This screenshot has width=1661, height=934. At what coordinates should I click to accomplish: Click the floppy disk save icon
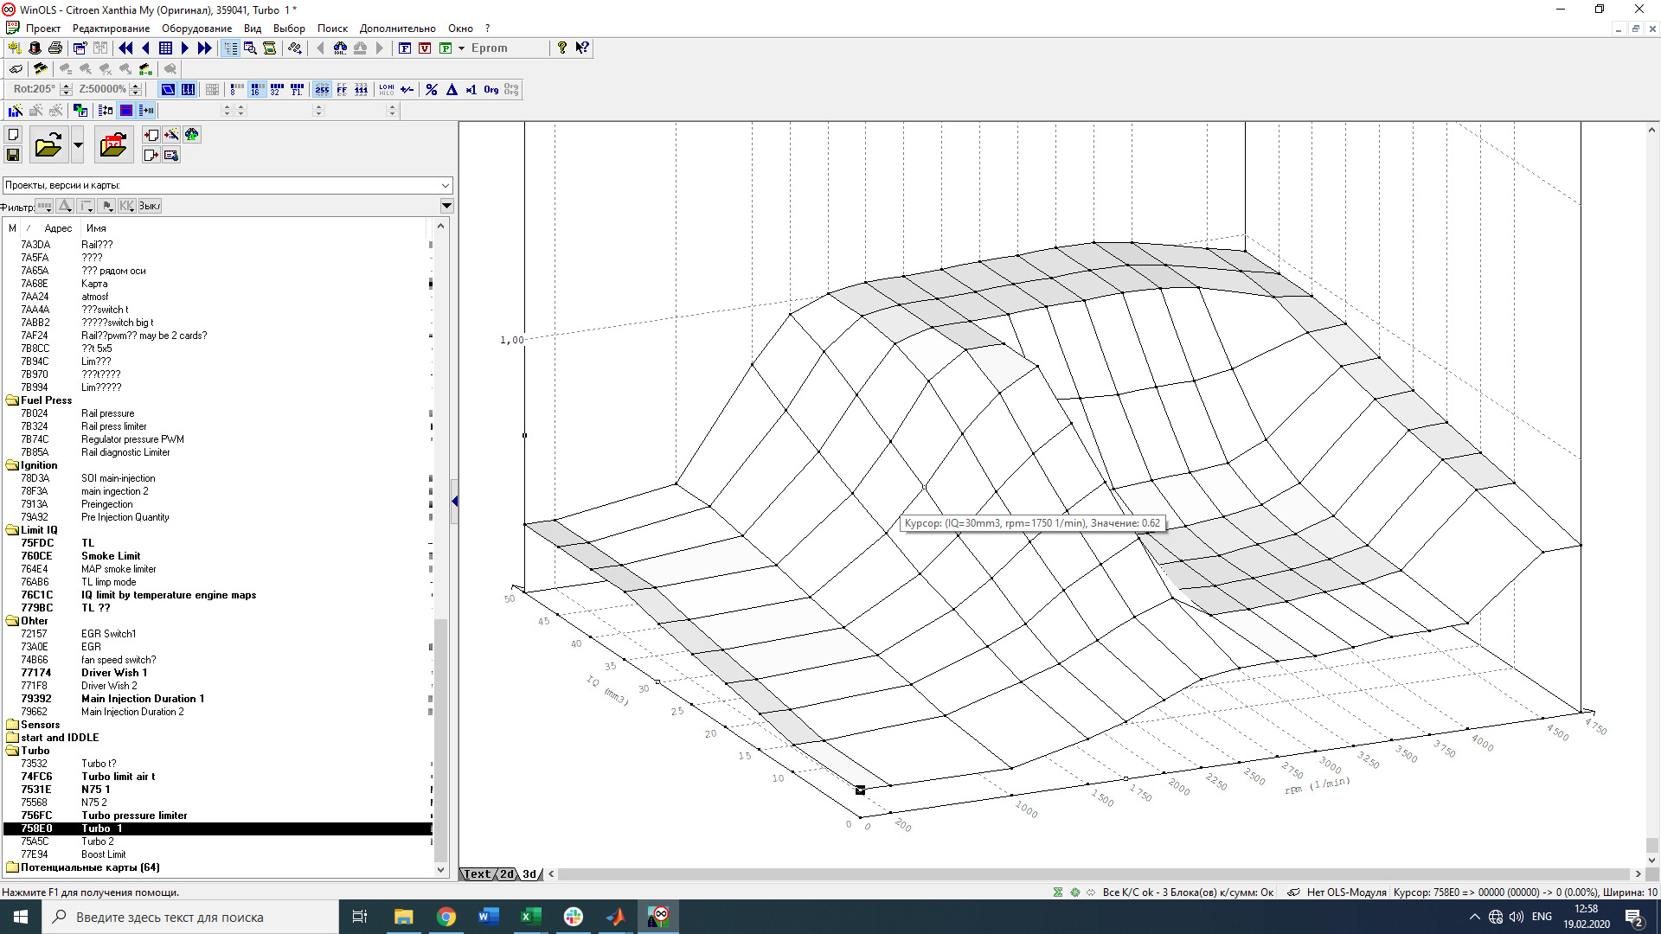[x=13, y=155]
